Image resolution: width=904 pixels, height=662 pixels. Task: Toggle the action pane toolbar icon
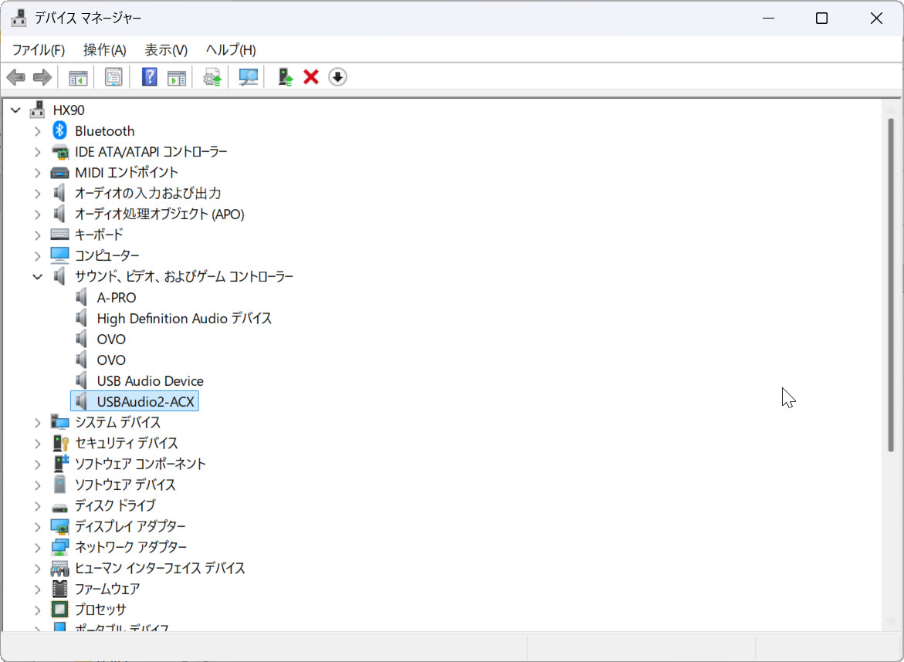[x=177, y=77]
